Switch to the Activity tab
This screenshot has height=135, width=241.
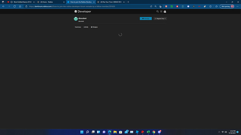point(86,27)
